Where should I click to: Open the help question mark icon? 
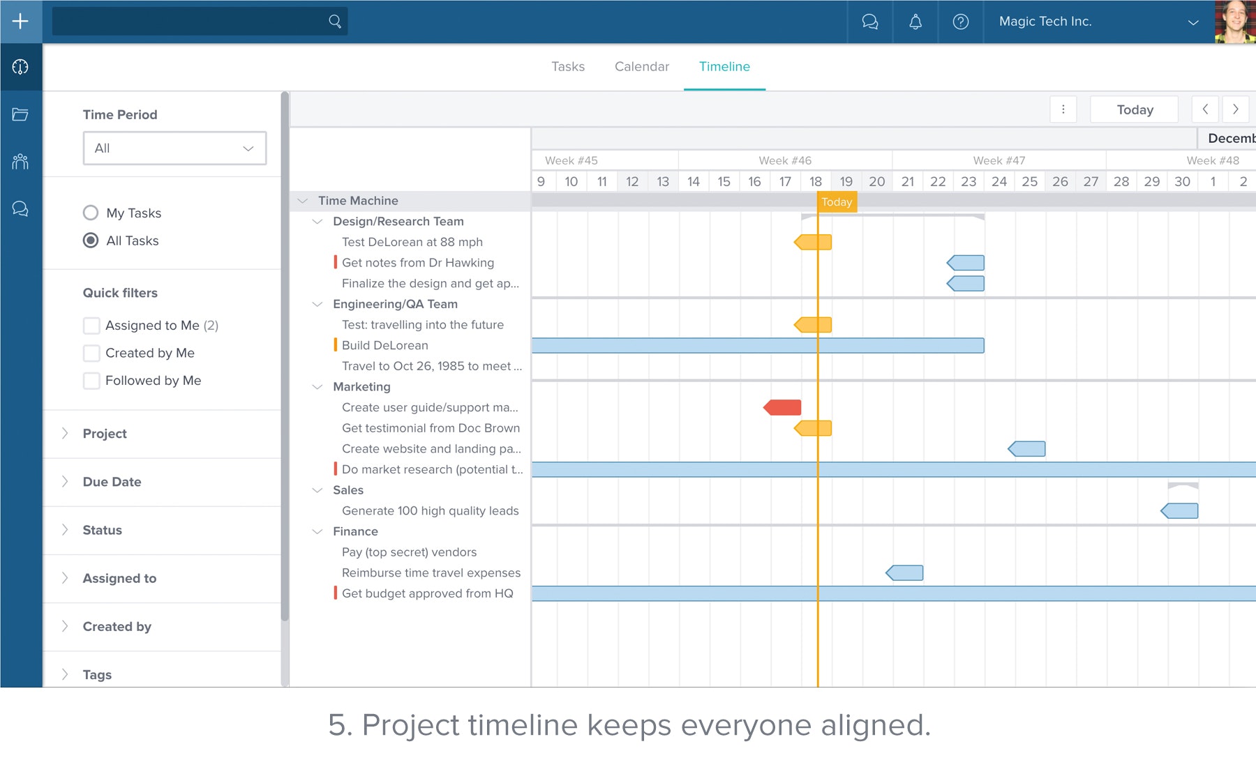pyautogui.click(x=961, y=22)
